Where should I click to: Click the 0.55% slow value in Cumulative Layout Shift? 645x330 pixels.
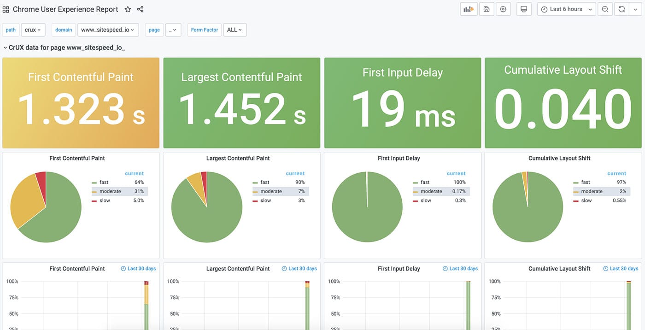[619, 200]
